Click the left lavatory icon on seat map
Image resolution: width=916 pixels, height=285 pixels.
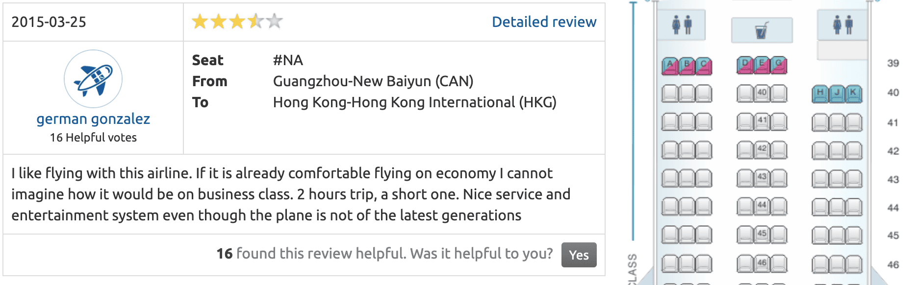[682, 24]
